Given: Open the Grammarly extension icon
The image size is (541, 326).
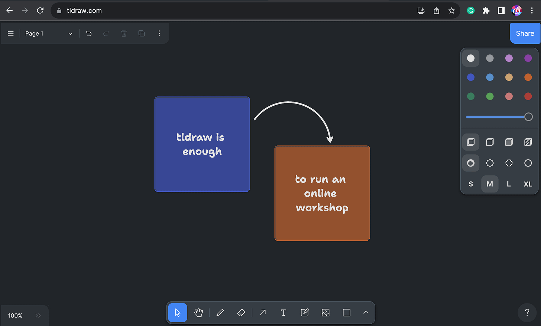Looking at the screenshot, I should click(471, 10).
